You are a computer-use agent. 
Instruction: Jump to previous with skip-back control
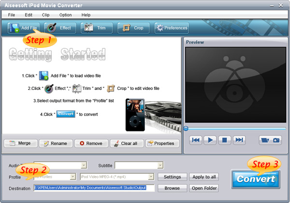point(195,140)
